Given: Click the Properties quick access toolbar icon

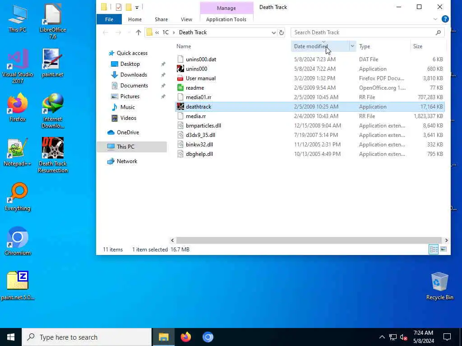Looking at the screenshot, I should tap(119, 7).
